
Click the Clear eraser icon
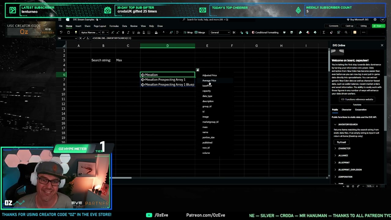click(x=331, y=32)
